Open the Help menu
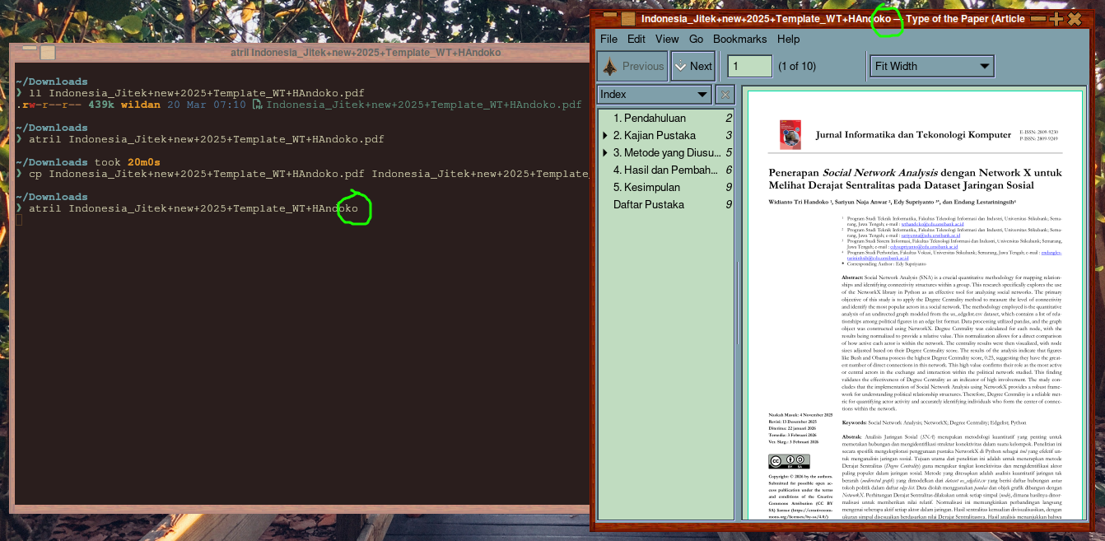 click(788, 39)
